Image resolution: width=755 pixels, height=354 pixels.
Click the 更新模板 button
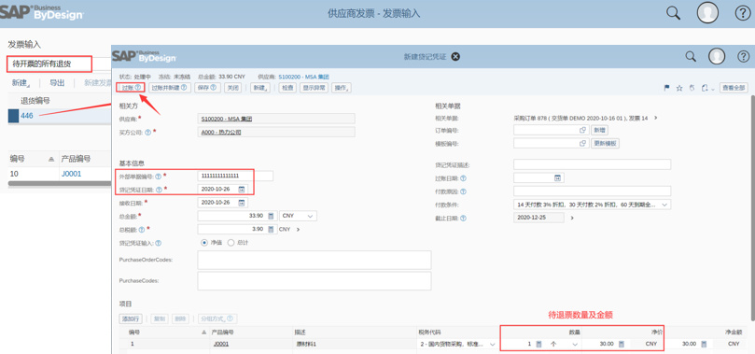click(x=605, y=144)
